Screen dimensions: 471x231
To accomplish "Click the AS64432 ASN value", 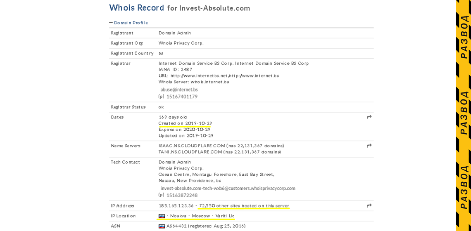I will [206, 226].
